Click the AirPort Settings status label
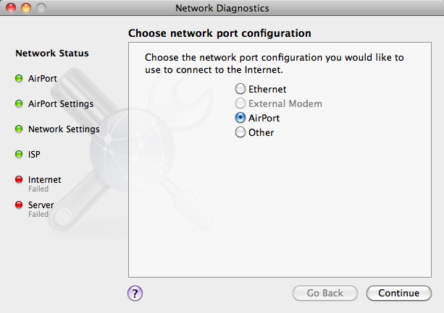This screenshot has height=313, width=444. 61,103
